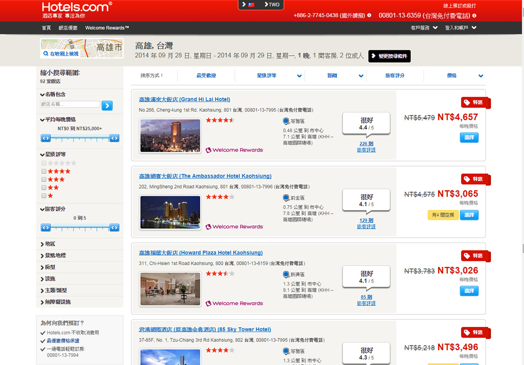
Task: Open the Taiwan flag country selector
Action: [x=248, y=4]
